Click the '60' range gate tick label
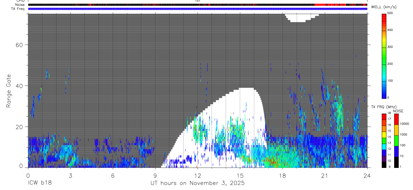 [x=19, y=45]
